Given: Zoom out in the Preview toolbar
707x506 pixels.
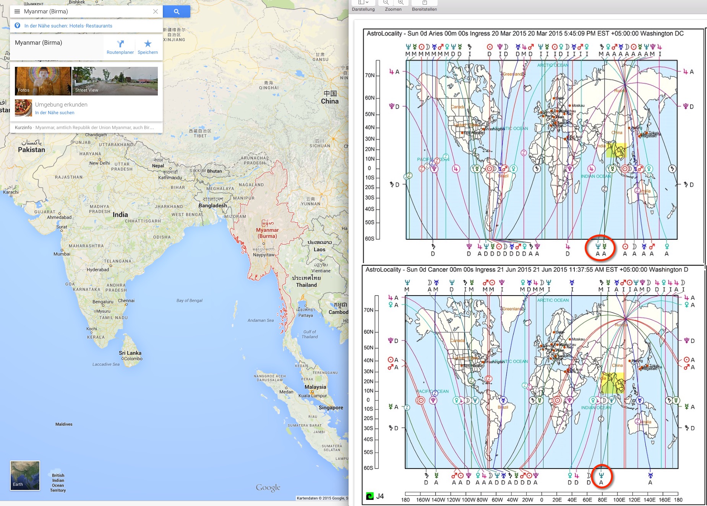Looking at the screenshot, I should [x=386, y=2].
